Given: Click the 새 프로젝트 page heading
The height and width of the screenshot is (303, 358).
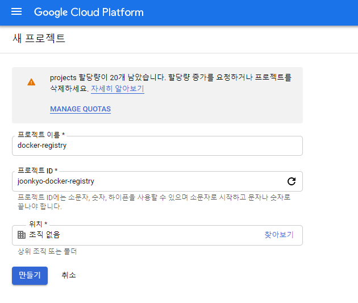Looking at the screenshot, I should [x=39, y=38].
